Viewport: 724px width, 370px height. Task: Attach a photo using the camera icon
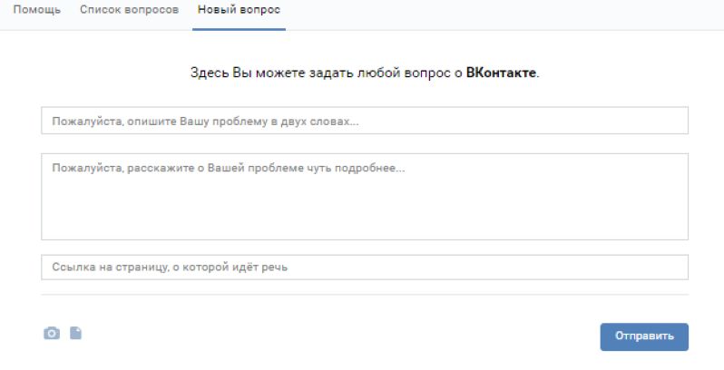52,333
